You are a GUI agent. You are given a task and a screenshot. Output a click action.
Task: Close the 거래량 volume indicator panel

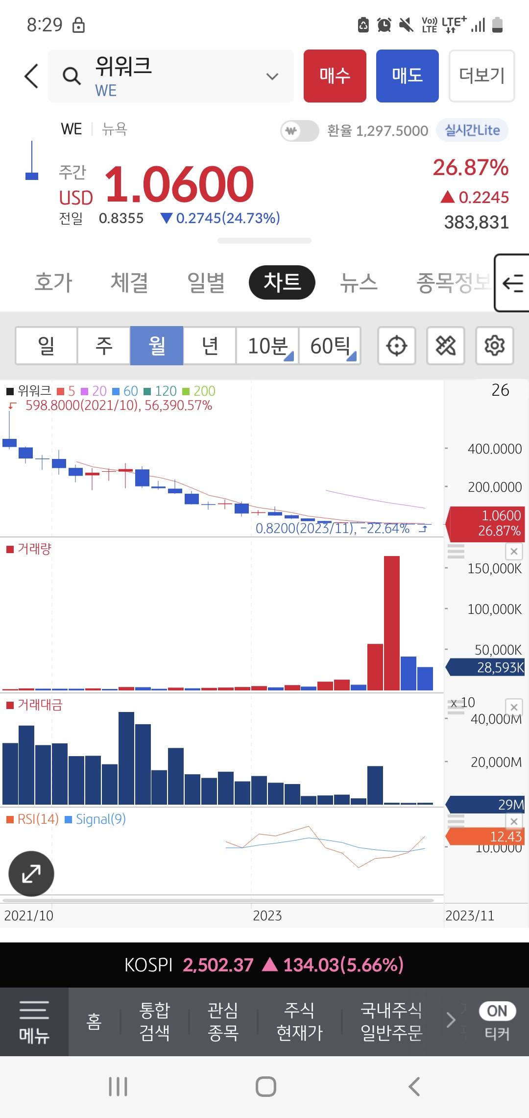[x=514, y=552]
